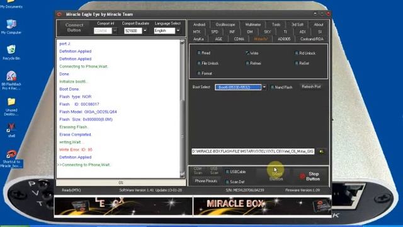403x227 pixels.
Task: Switch to the About tab
Action: 318,25
